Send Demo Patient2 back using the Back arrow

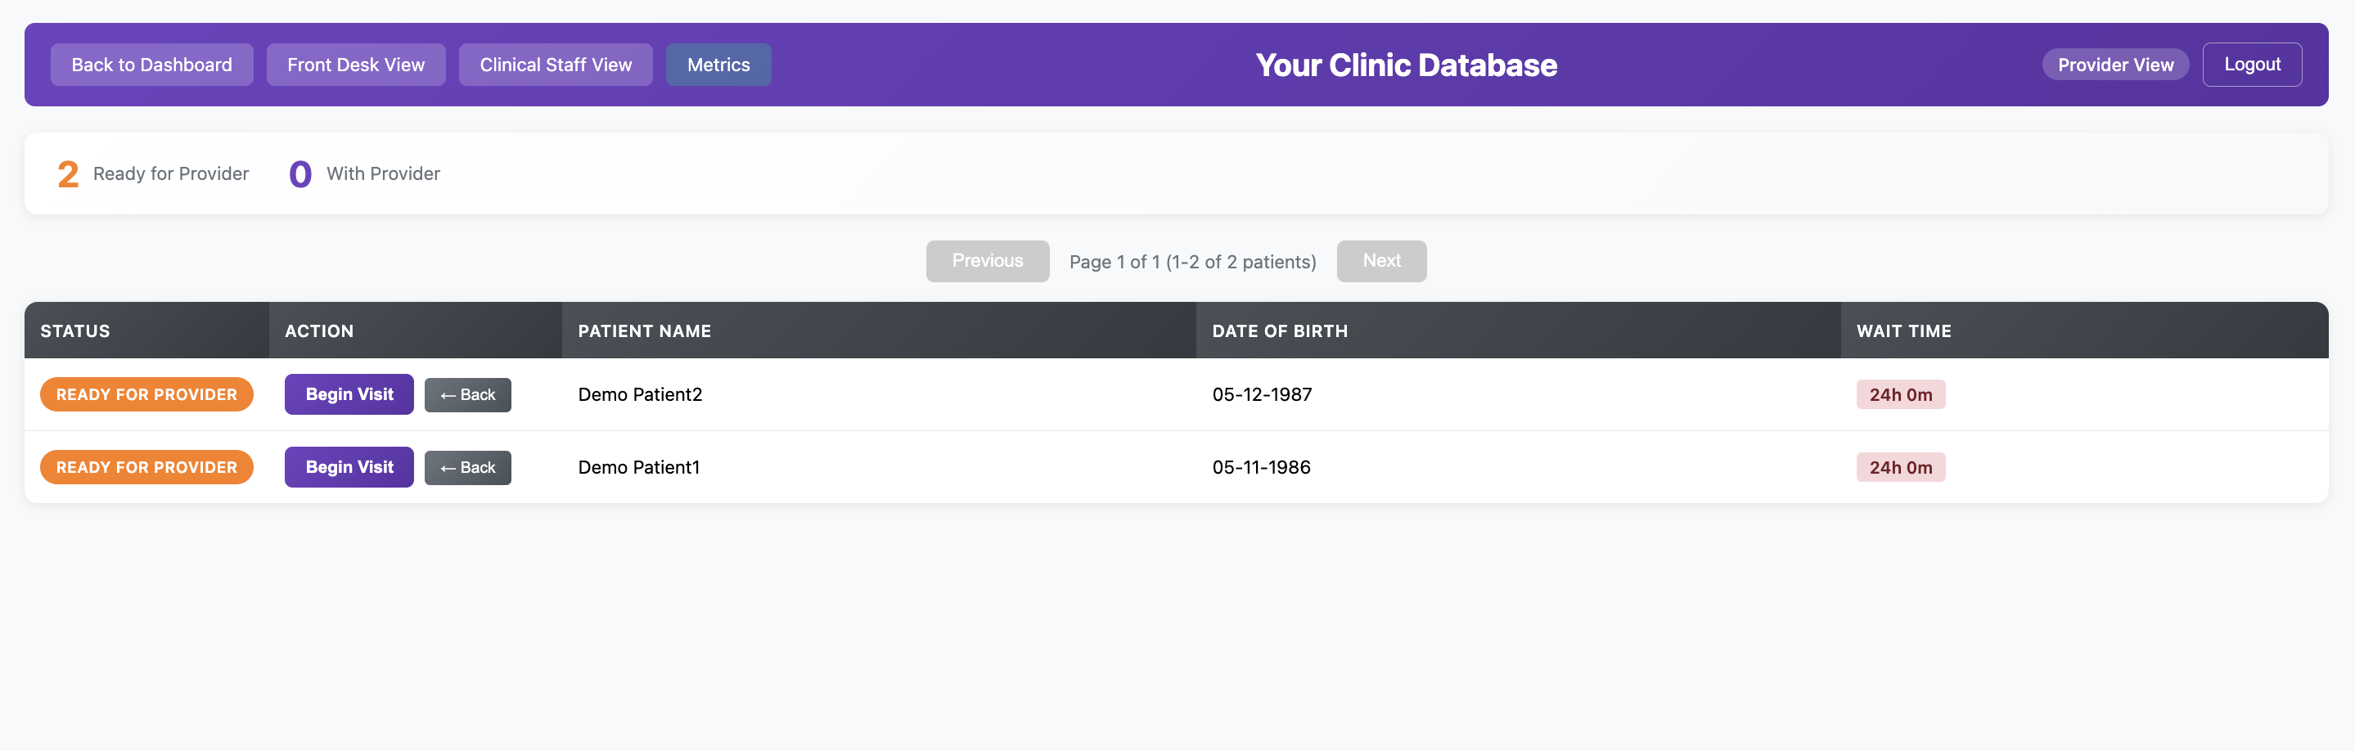point(467,393)
